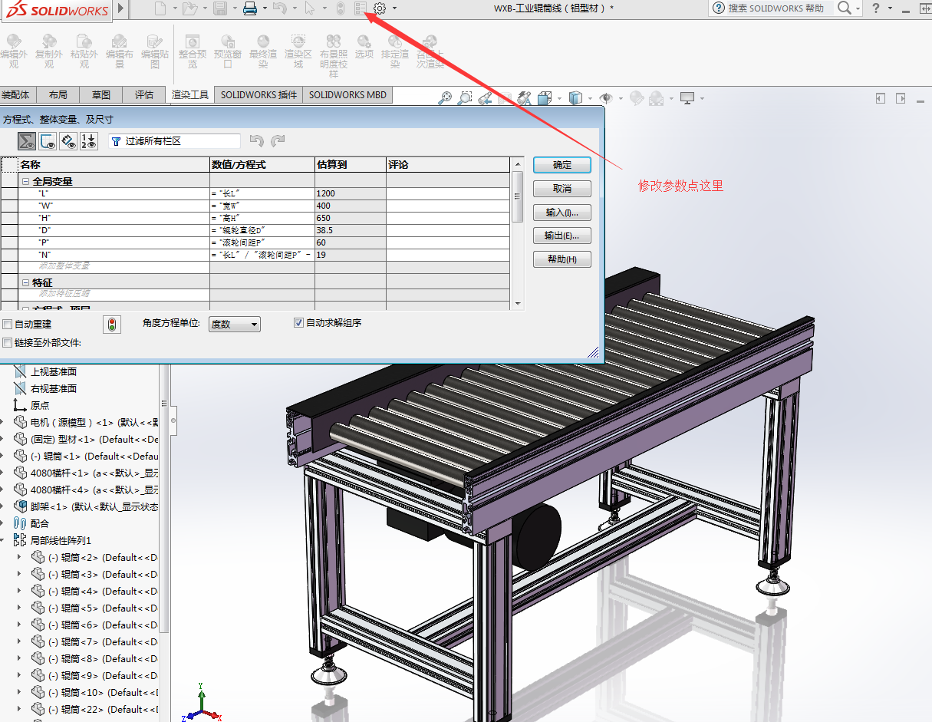Screen dimensions: 932x722
Task: Click the Print icon
Action: click(x=250, y=8)
